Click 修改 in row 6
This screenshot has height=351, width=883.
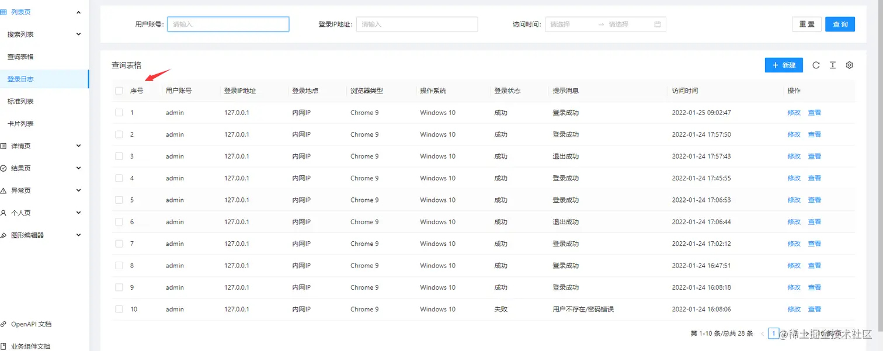pos(794,222)
